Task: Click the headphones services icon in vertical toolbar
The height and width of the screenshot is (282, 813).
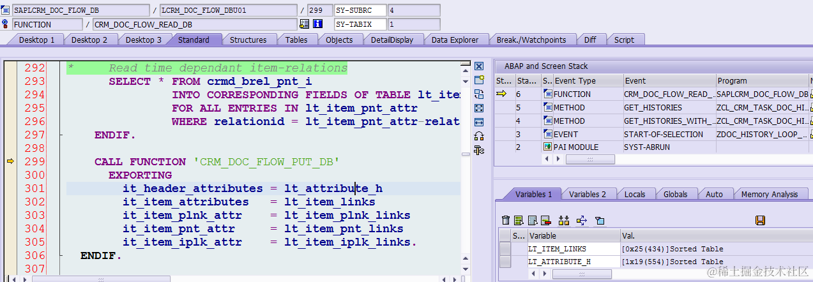Action: [480, 136]
